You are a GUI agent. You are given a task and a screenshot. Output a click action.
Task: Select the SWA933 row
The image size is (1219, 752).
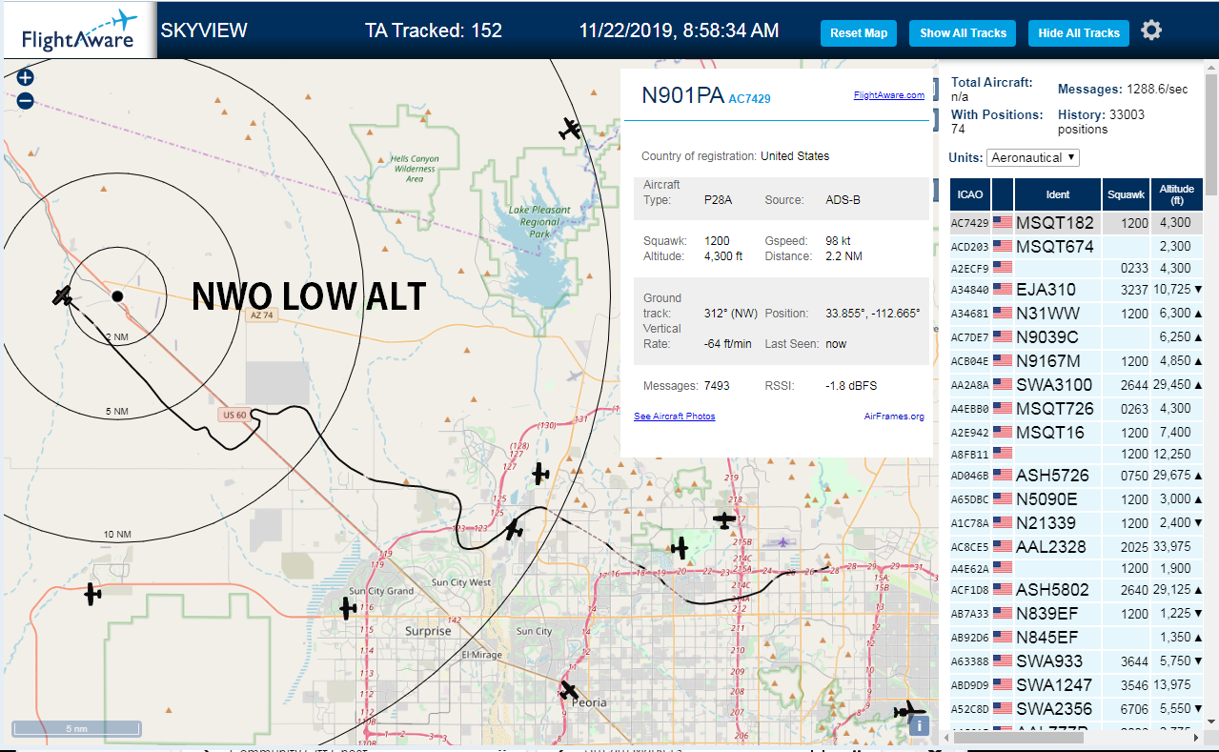click(1076, 661)
